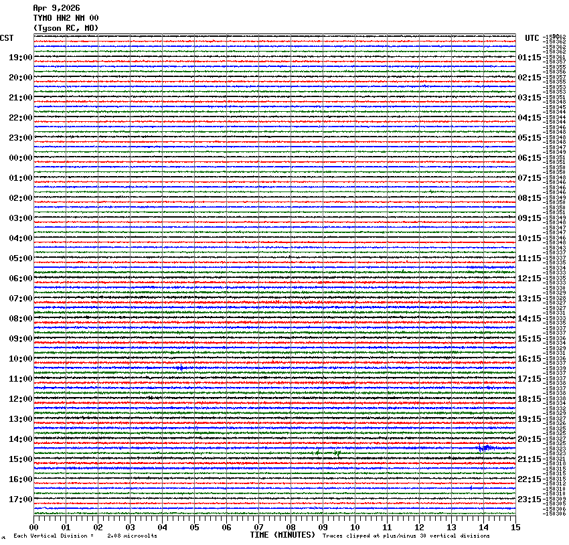
Task: Click the 14:00 CST row label
Action: coord(20,439)
